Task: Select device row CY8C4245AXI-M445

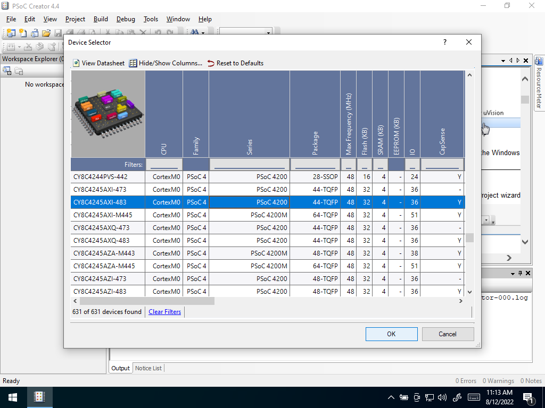Action: (268, 215)
